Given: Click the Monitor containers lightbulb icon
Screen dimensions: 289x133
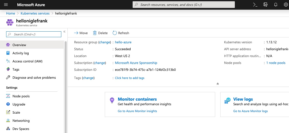Looking at the screenshot, I should 112,100.
